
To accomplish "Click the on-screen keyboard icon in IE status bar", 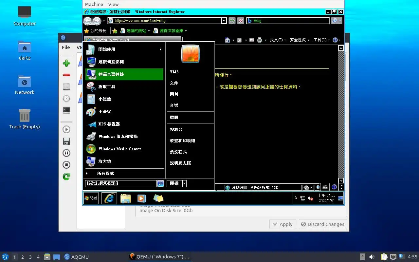I will tap(325, 187).
